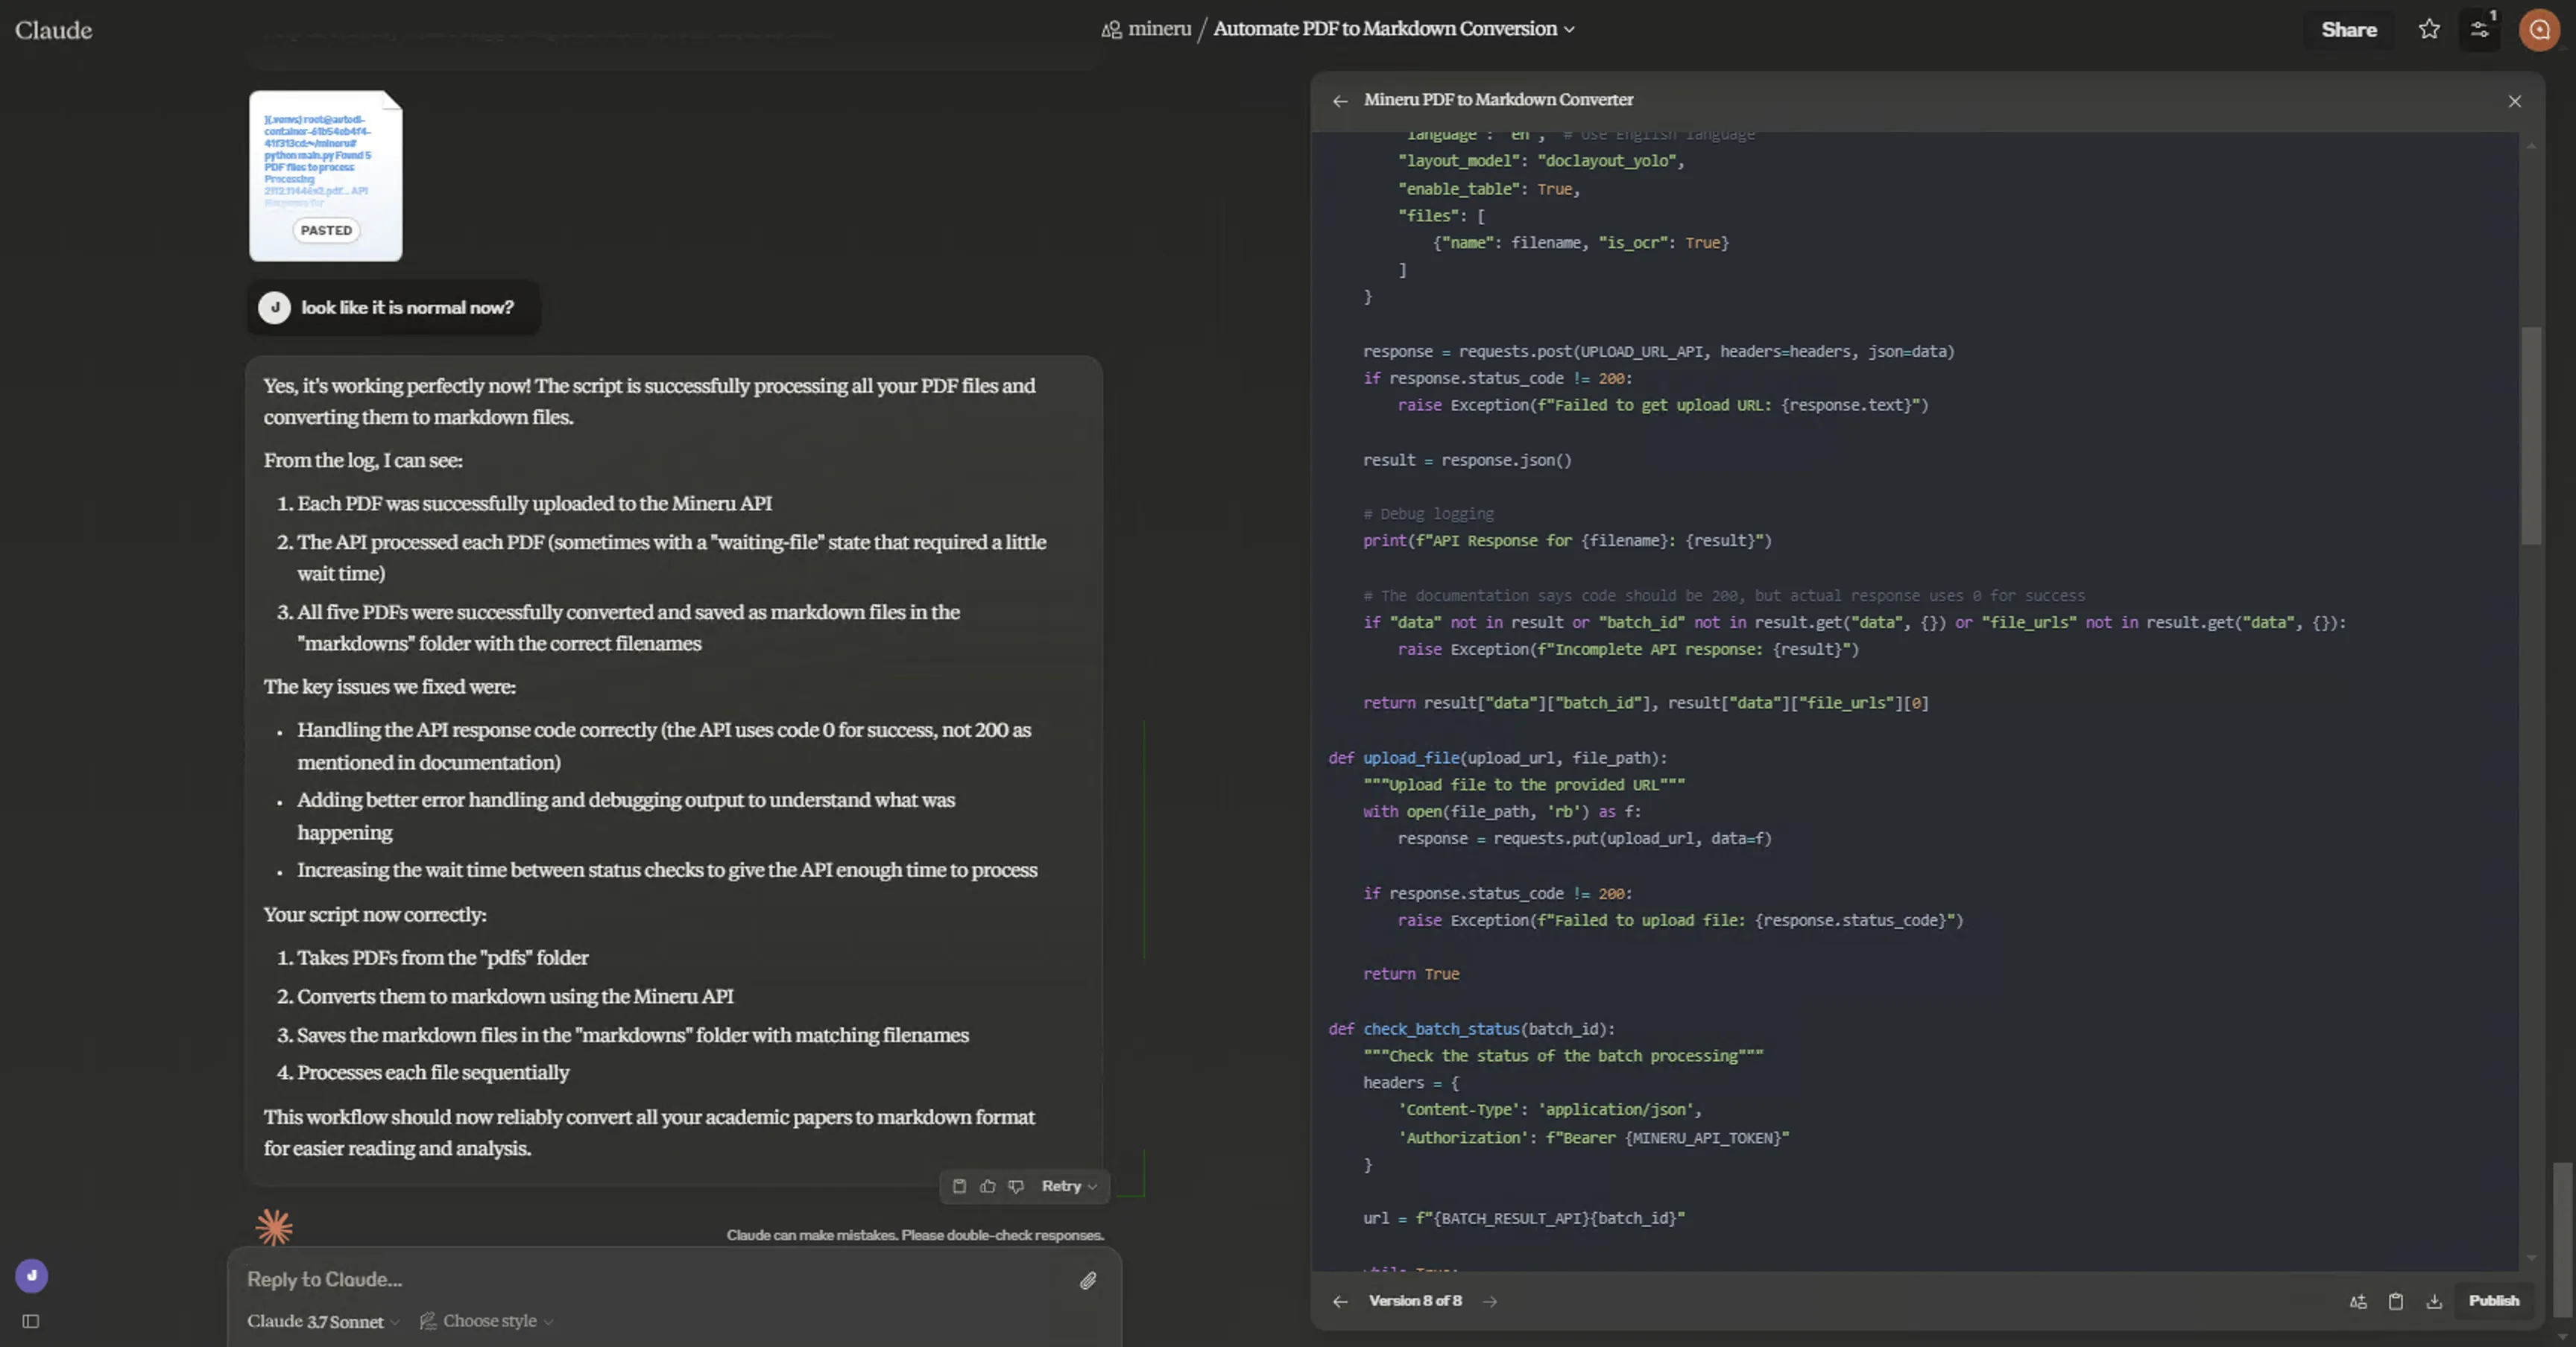Click the 'def upload_file' code line
This screenshot has width=2576, height=1347.
coord(1497,758)
